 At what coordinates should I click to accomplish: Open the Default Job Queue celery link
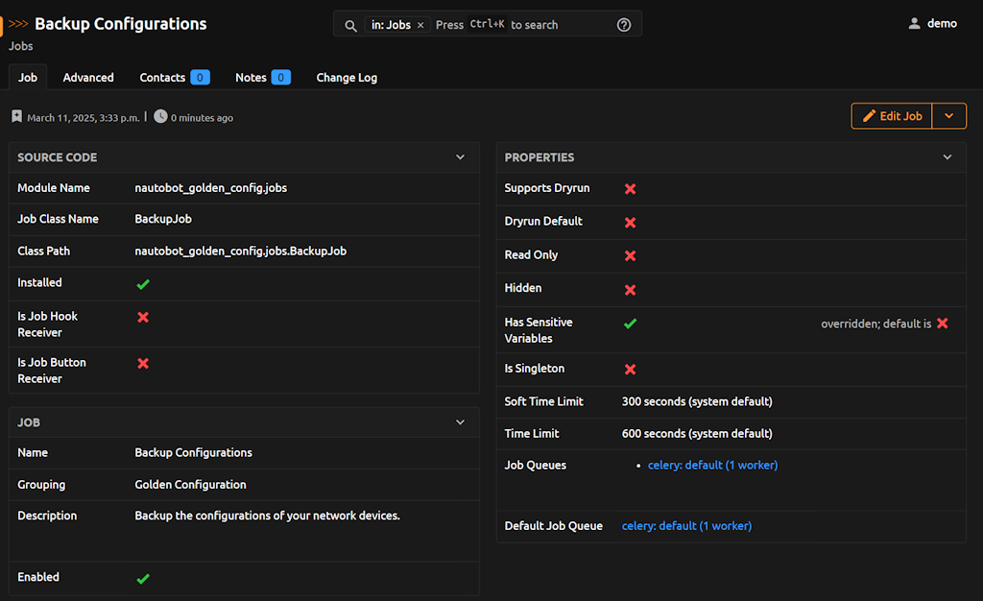click(x=686, y=526)
